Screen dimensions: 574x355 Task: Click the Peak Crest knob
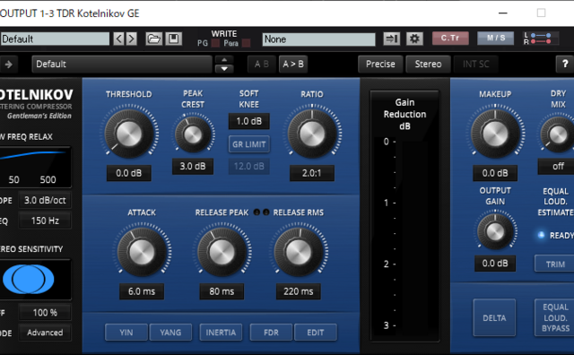click(193, 135)
